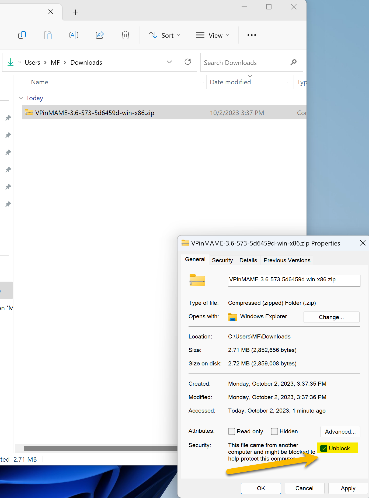Toggle the Unblock checkbox

point(324,448)
